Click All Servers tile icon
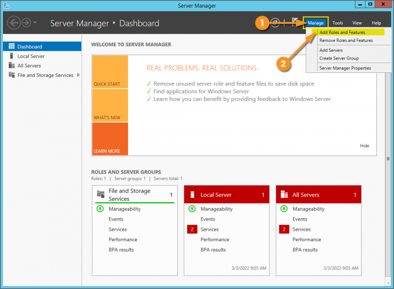 pos(284,194)
